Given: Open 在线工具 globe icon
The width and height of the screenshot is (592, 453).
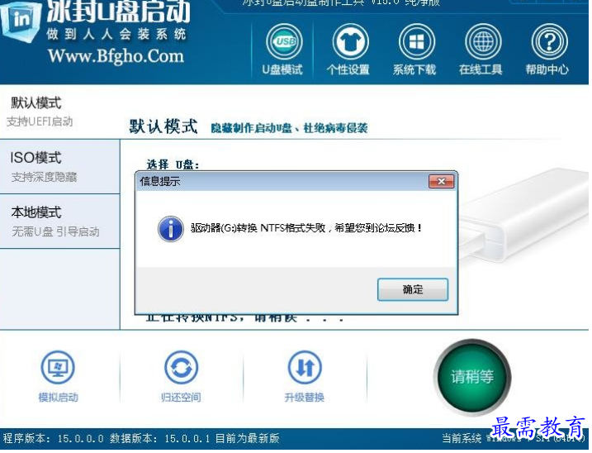Looking at the screenshot, I should coord(483,41).
